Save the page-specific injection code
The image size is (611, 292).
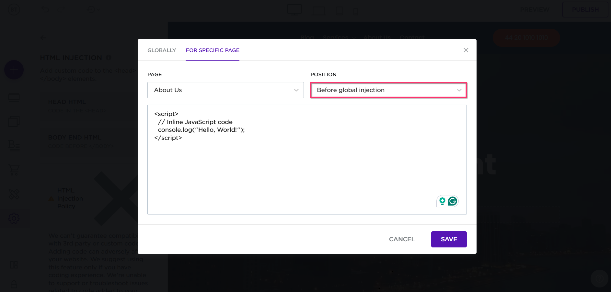tap(449, 239)
